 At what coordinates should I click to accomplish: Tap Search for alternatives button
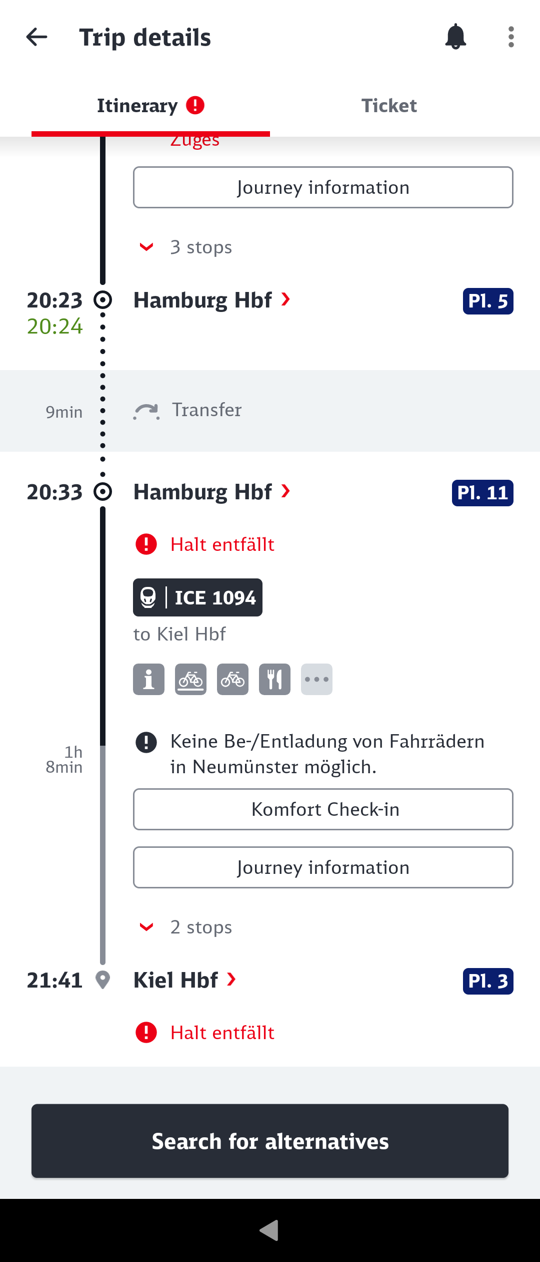pyautogui.click(x=270, y=1141)
